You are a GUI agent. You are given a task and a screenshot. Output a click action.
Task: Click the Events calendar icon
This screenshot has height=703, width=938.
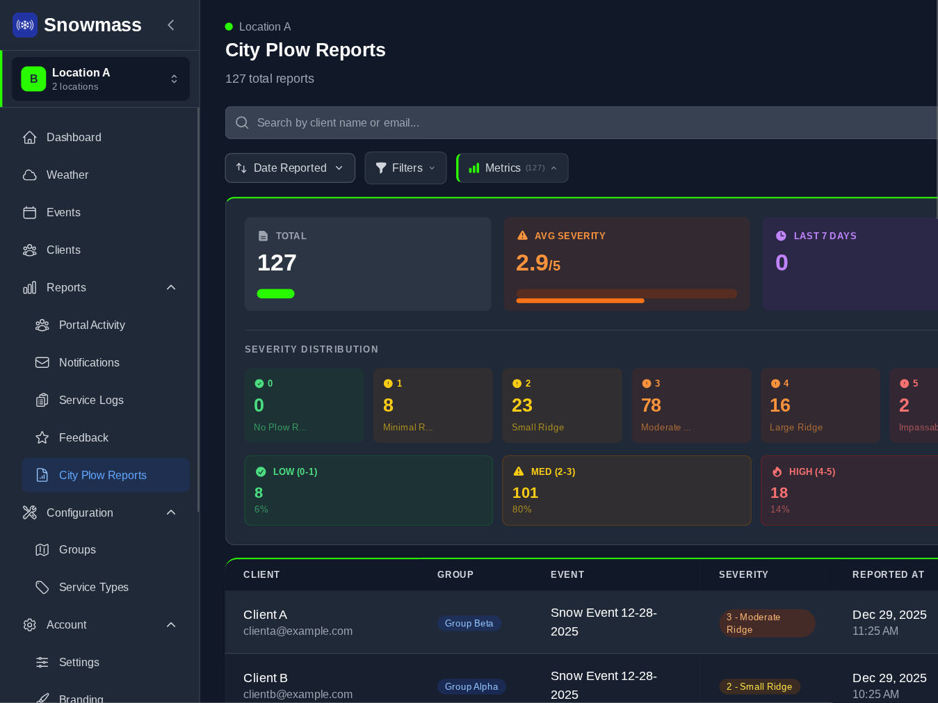[x=30, y=213]
